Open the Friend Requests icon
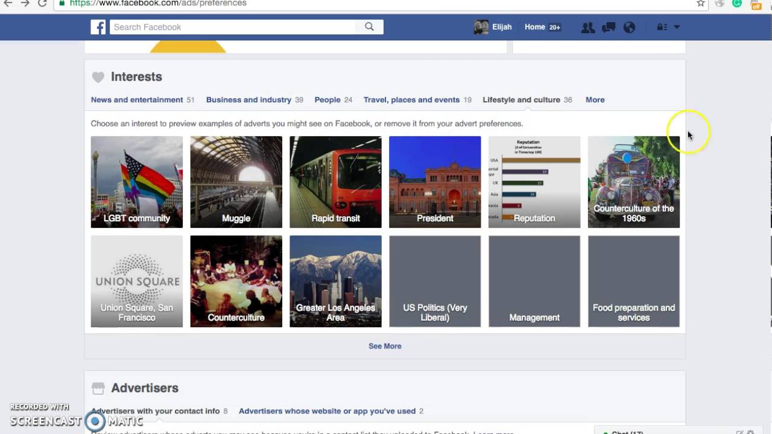772x434 pixels. (587, 27)
